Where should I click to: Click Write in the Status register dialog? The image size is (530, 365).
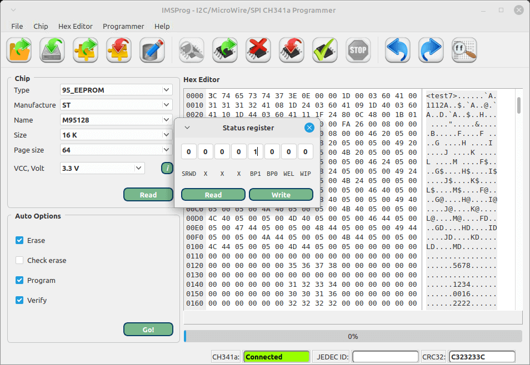(281, 195)
